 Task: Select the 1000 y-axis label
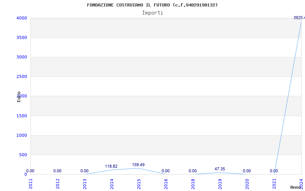point(22,136)
